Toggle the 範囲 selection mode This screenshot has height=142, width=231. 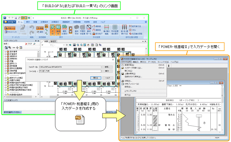coord(40,28)
